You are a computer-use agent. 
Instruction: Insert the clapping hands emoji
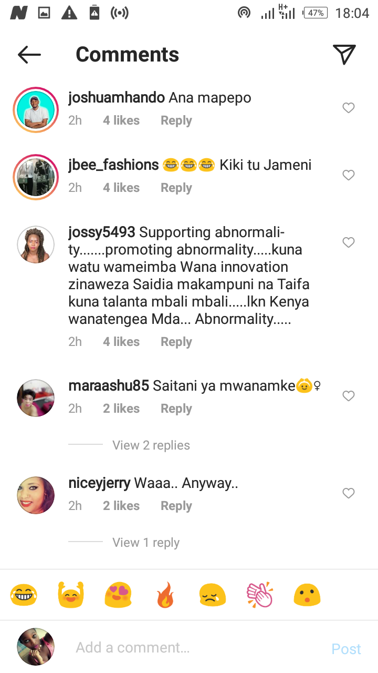tap(260, 595)
